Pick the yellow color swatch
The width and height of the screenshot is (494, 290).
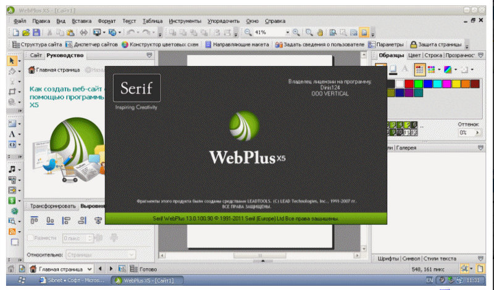456,84
